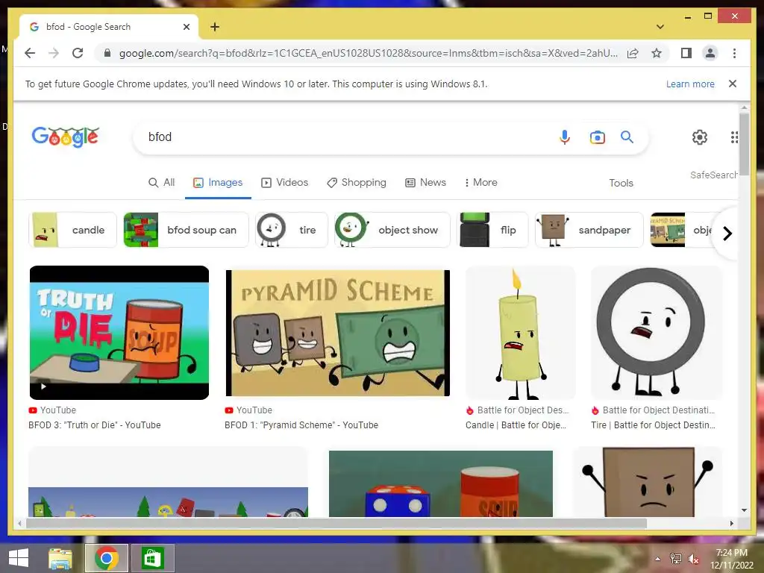Open BFOD 3 "Truth or Die" YouTube link

point(95,425)
